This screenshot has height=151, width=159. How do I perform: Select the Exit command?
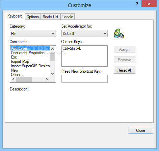coord(30,57)
